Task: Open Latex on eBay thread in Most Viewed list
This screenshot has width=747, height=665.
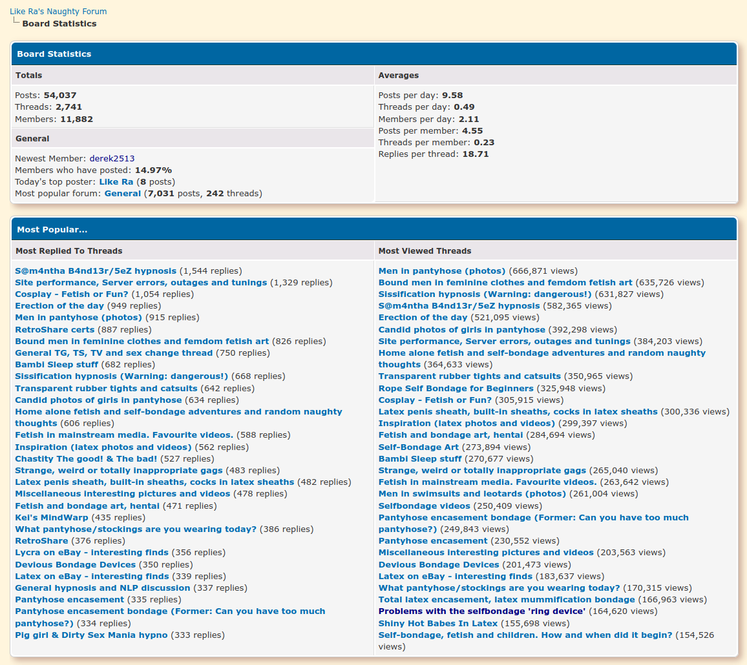Action: pyautogui.click(x=455, y=577)
